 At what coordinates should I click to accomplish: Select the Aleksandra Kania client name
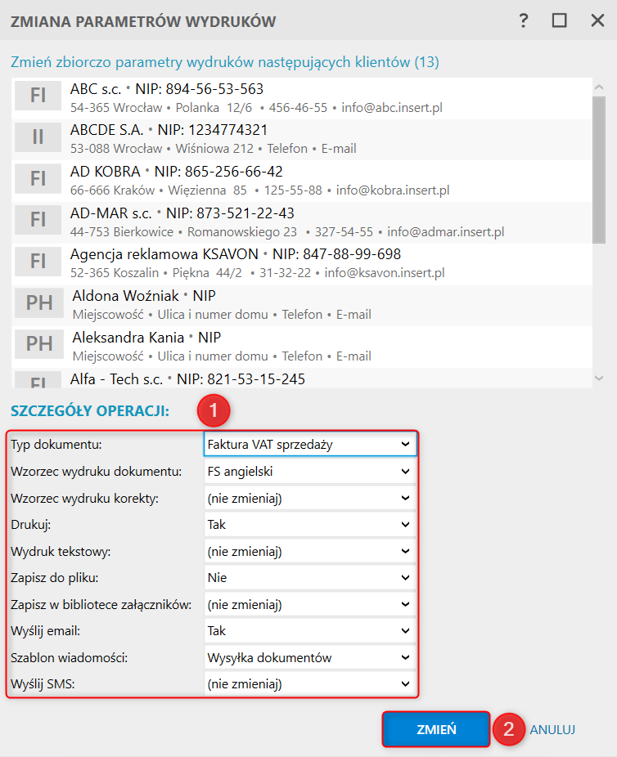[x=128, y=337]
